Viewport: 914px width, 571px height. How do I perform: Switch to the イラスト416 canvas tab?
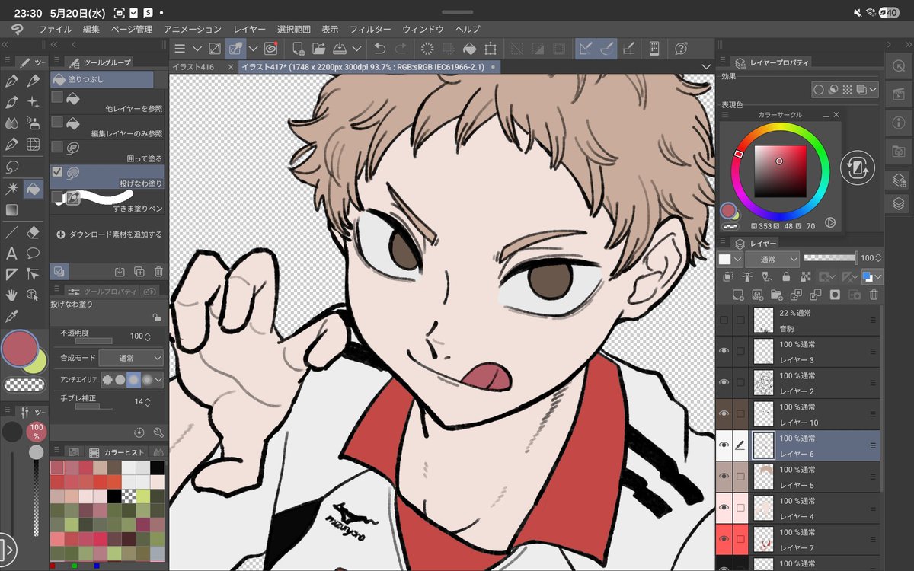pyautogui.click(x=193, y=67)
